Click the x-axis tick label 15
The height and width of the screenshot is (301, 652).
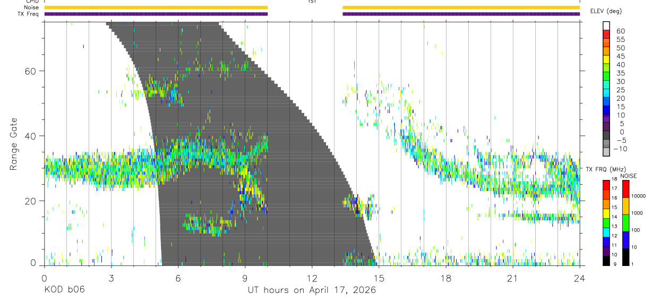pos(379,278)
